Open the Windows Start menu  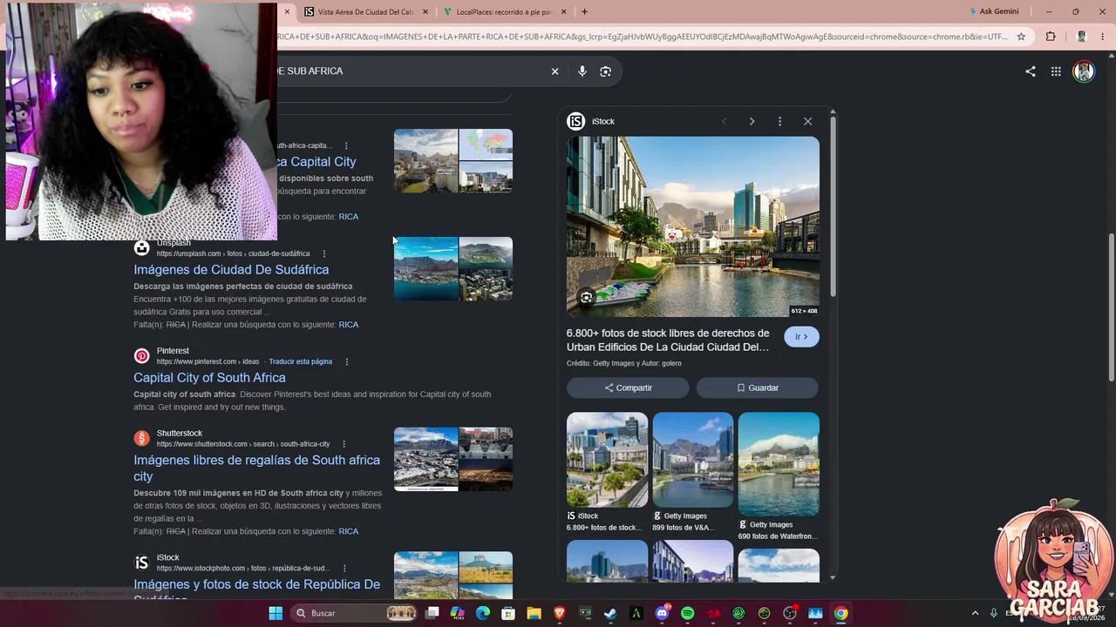click(276, 613)
